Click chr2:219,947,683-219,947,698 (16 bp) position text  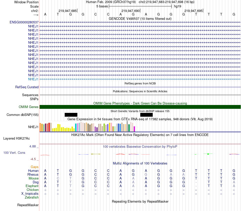click(166, 2)
